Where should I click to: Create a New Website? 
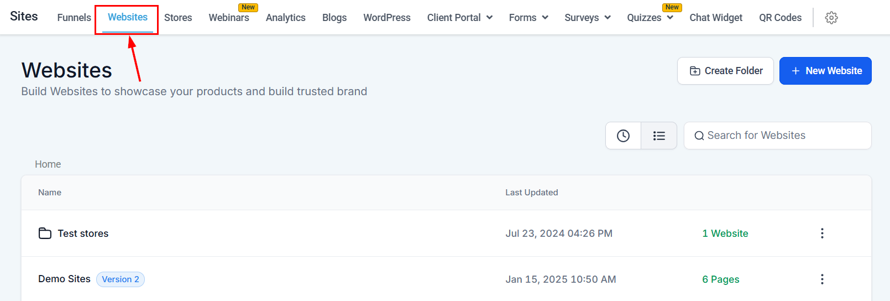[825, 71]
